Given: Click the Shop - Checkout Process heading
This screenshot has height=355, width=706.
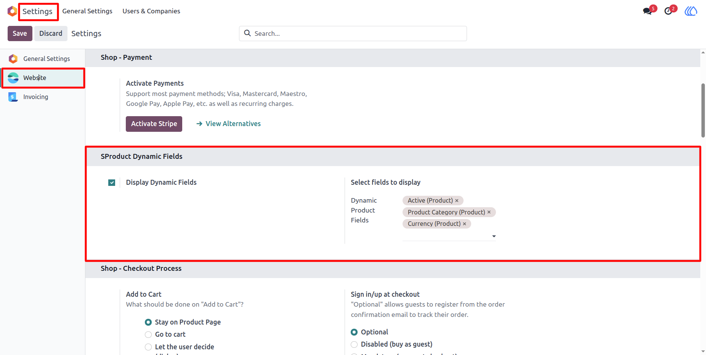Looking at the screenshot, I should (141, 269).
